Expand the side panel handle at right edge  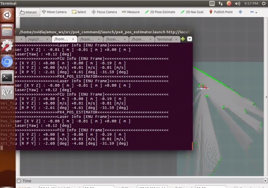pyautogui.click(x=266, y=97)
